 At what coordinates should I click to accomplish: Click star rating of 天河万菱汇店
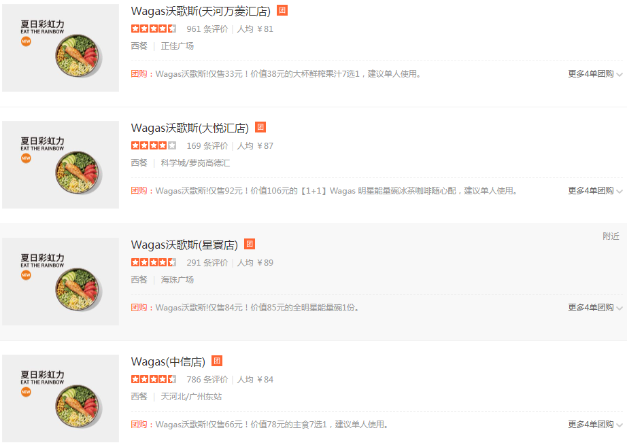[154, 29]
